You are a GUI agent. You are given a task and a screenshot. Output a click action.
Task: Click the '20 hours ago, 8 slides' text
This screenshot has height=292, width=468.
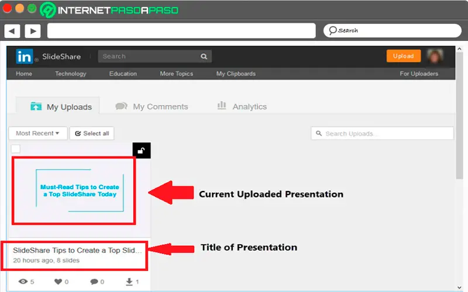[46, 260]
